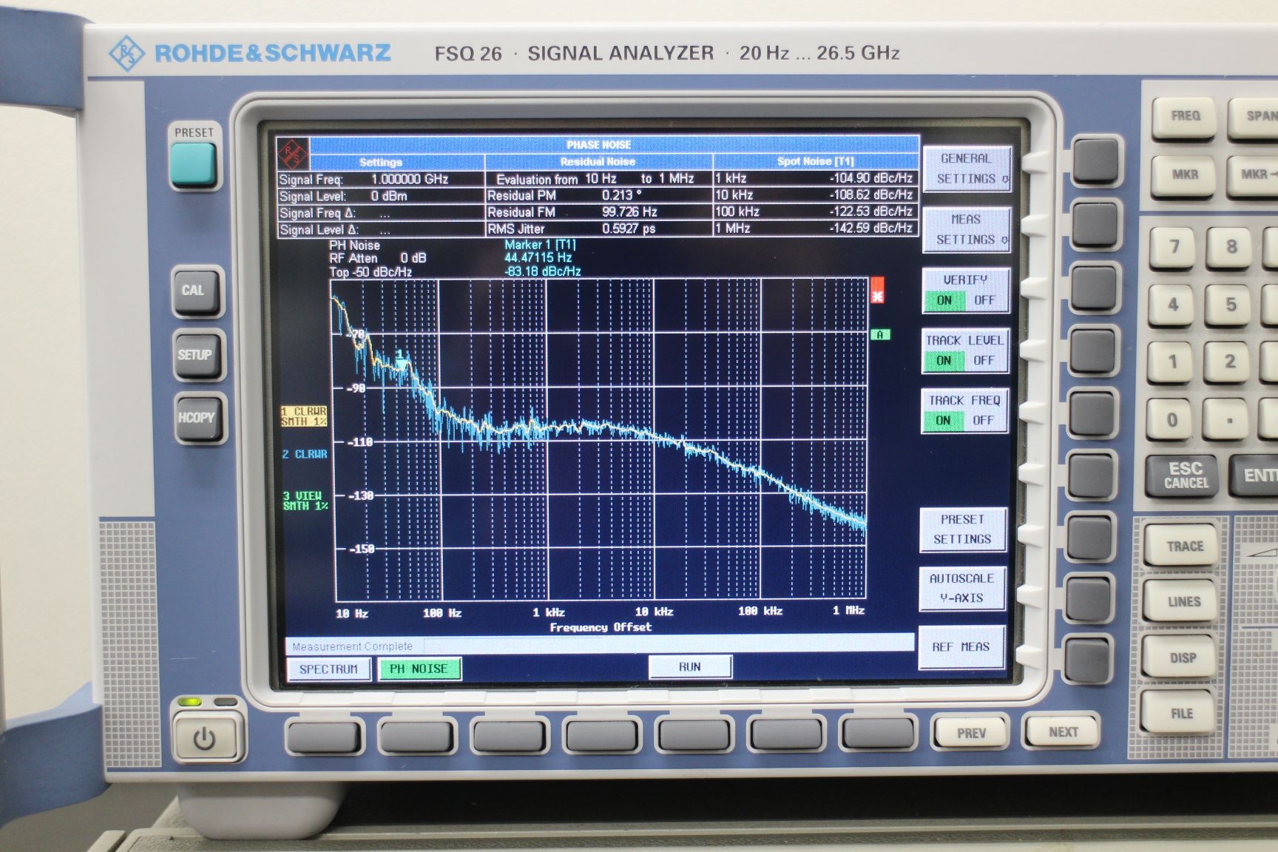Select PRESET SETTINGS softkey
The image size is (1278, 852).
(963, 529)
